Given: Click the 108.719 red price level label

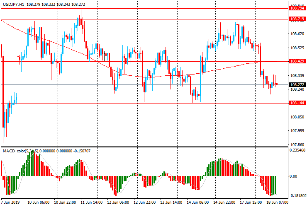Looking at the screenshot, I should click(x=297, y=19).
